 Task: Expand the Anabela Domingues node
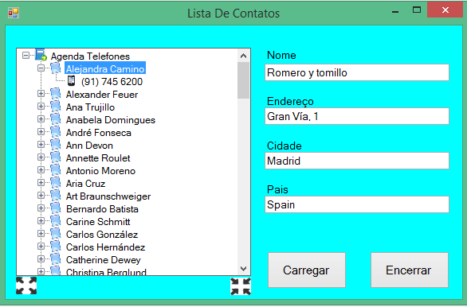tap(41, 119)
